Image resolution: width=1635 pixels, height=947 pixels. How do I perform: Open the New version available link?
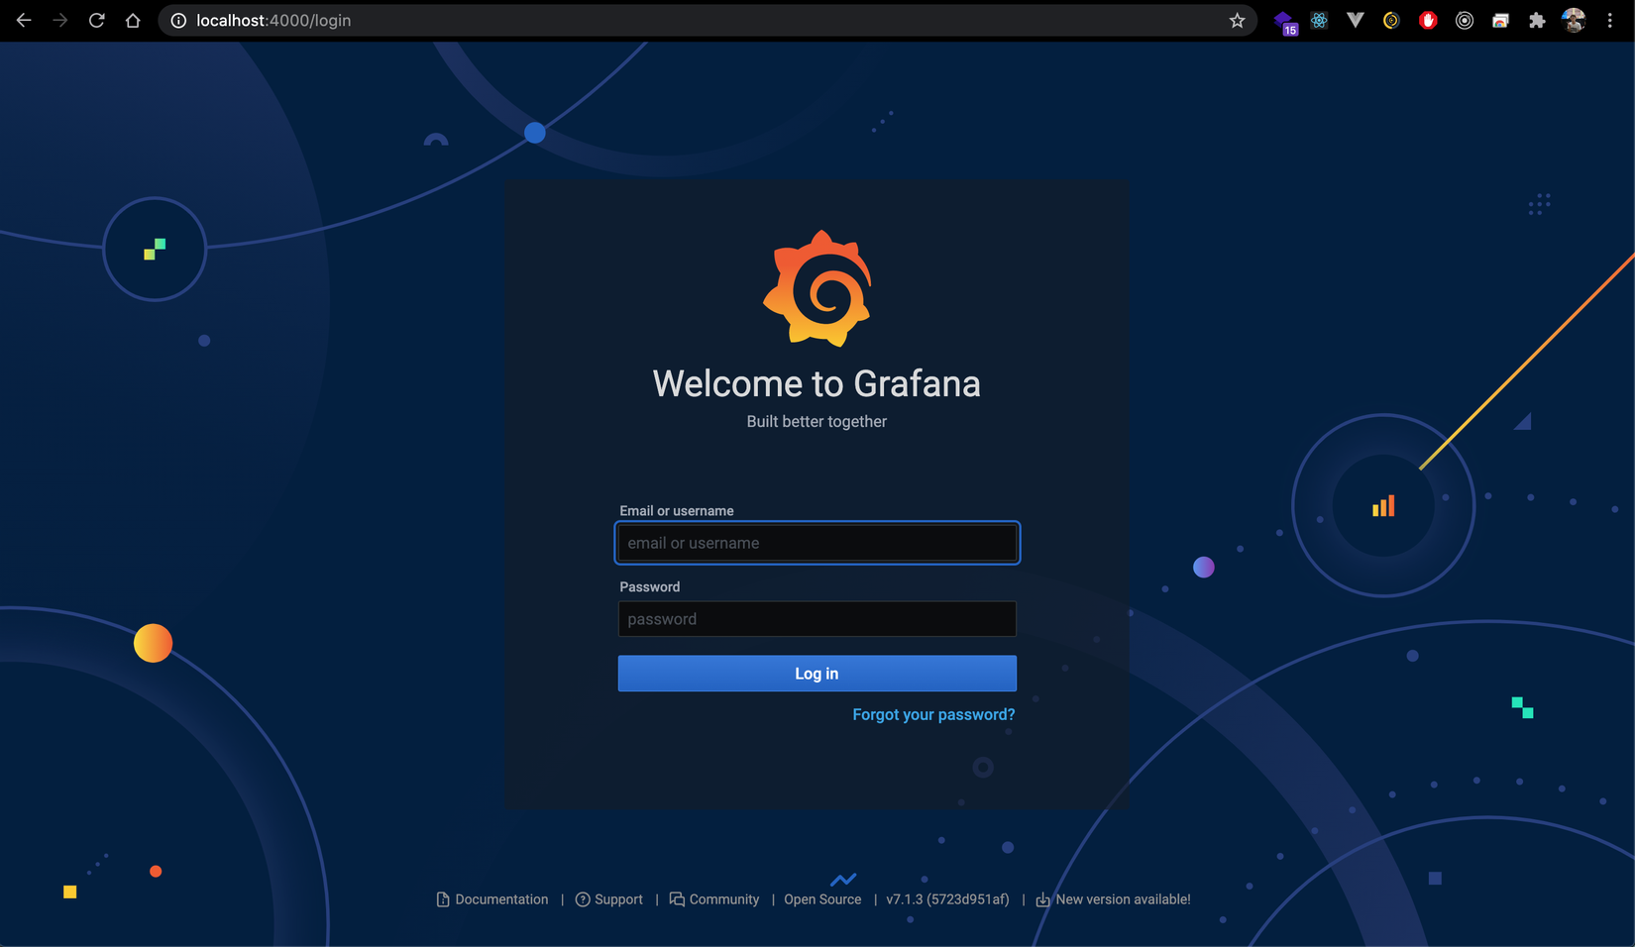click(1114, 899)
